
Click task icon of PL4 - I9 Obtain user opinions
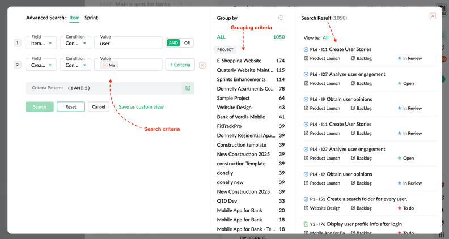[x=306, y=174]
